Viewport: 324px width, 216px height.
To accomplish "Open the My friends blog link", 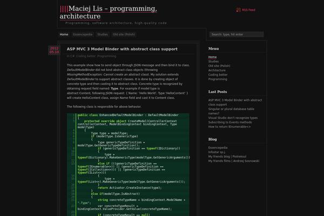I will coord(227,157).
